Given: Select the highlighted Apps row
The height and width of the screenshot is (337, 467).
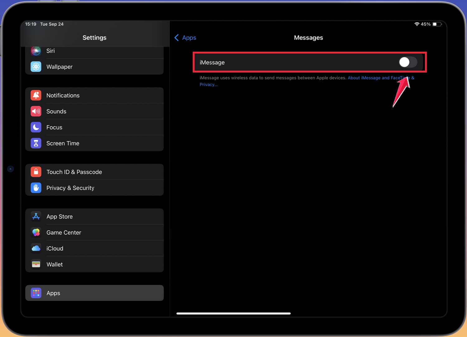Looking at the screenshot, I should pyautogui.click(x=94, y=293).
